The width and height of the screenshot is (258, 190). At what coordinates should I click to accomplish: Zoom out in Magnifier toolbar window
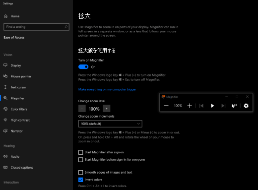click(166, 106)
